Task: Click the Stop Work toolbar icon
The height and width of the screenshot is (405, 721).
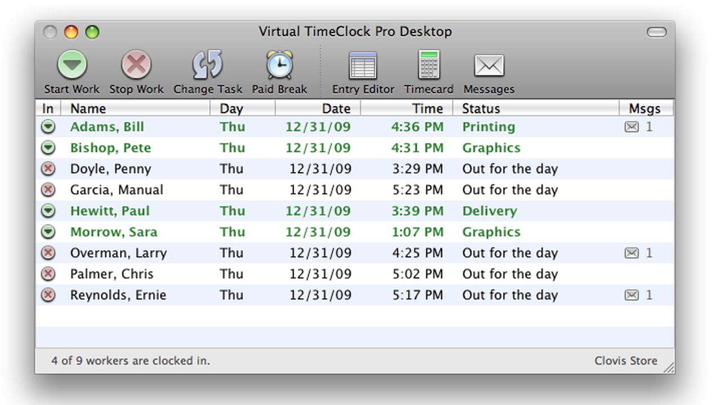Action: click(136, 65)
